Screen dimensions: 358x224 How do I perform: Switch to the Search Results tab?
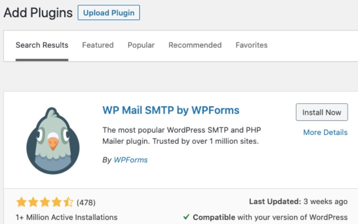pos(42,45)
